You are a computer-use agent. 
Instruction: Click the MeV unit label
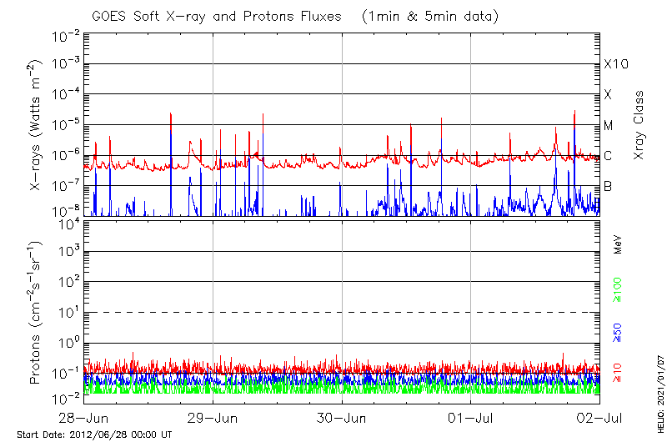[x=619, y=244]
